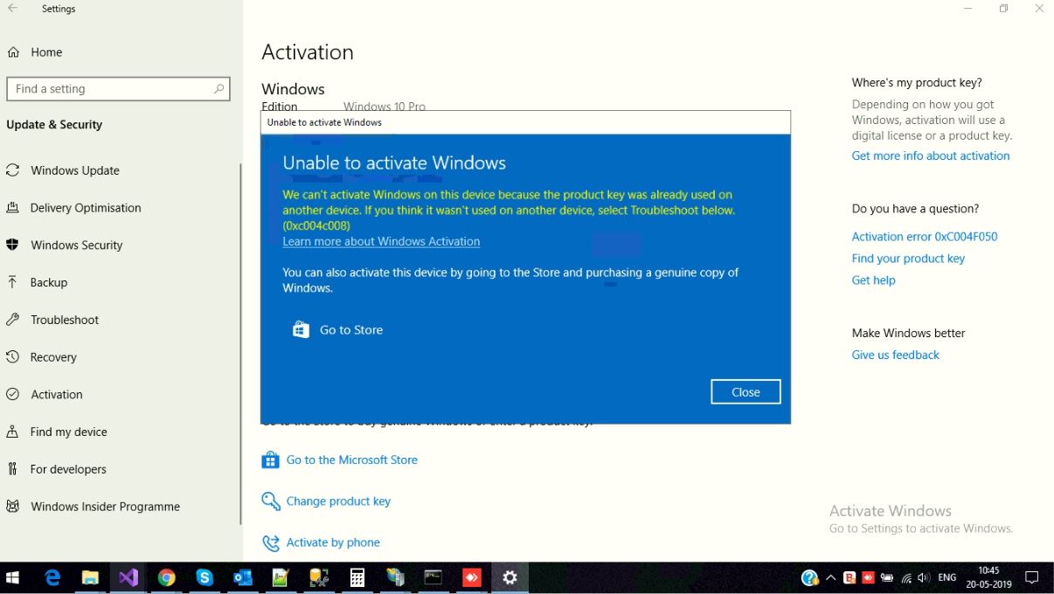The image size is (1054, 594).
Task: Click Windows Security shield icon
Action: point(12,245)
